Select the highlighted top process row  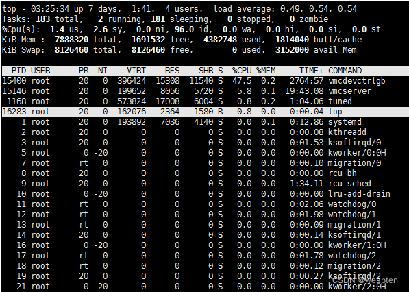[x=204, y=112]
